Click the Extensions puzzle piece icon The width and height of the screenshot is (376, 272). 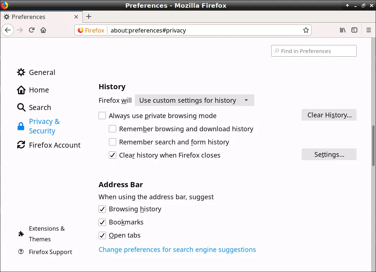(21, 234)
